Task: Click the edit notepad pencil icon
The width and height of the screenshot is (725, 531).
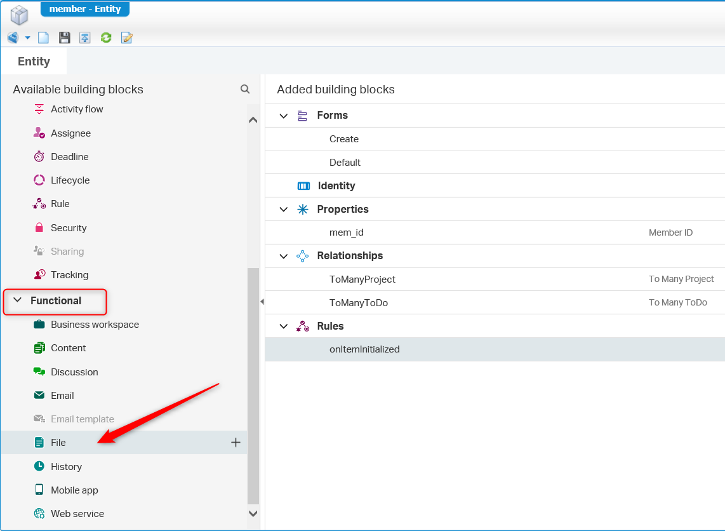Action: (127, 38)
